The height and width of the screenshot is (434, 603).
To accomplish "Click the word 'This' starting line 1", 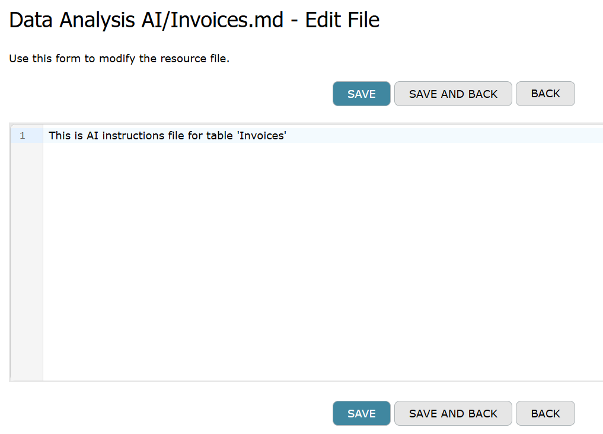I will (x=60, y=136).
